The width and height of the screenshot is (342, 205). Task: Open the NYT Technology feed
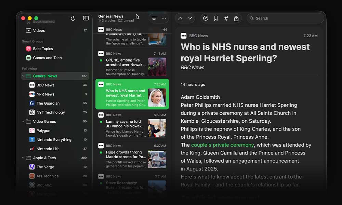pyautogui.click(x=55, y=112)
